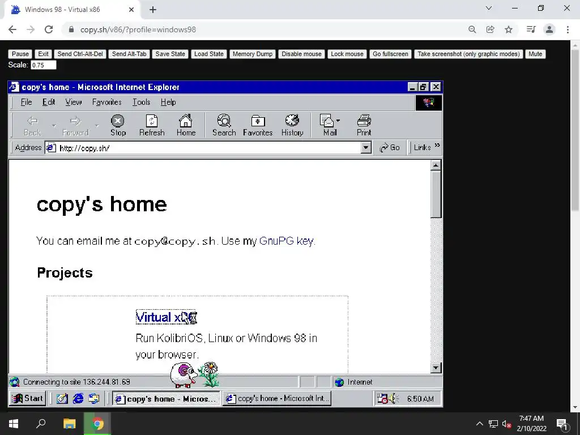Click the Lock mouse button
Image resolution: width=580 pixels, height=435 pixels.
(x=347, y=54)
